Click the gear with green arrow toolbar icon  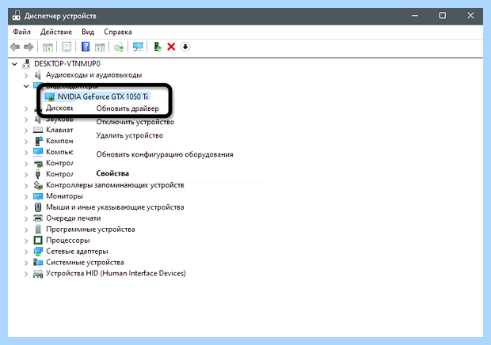[x=119, y=47]
